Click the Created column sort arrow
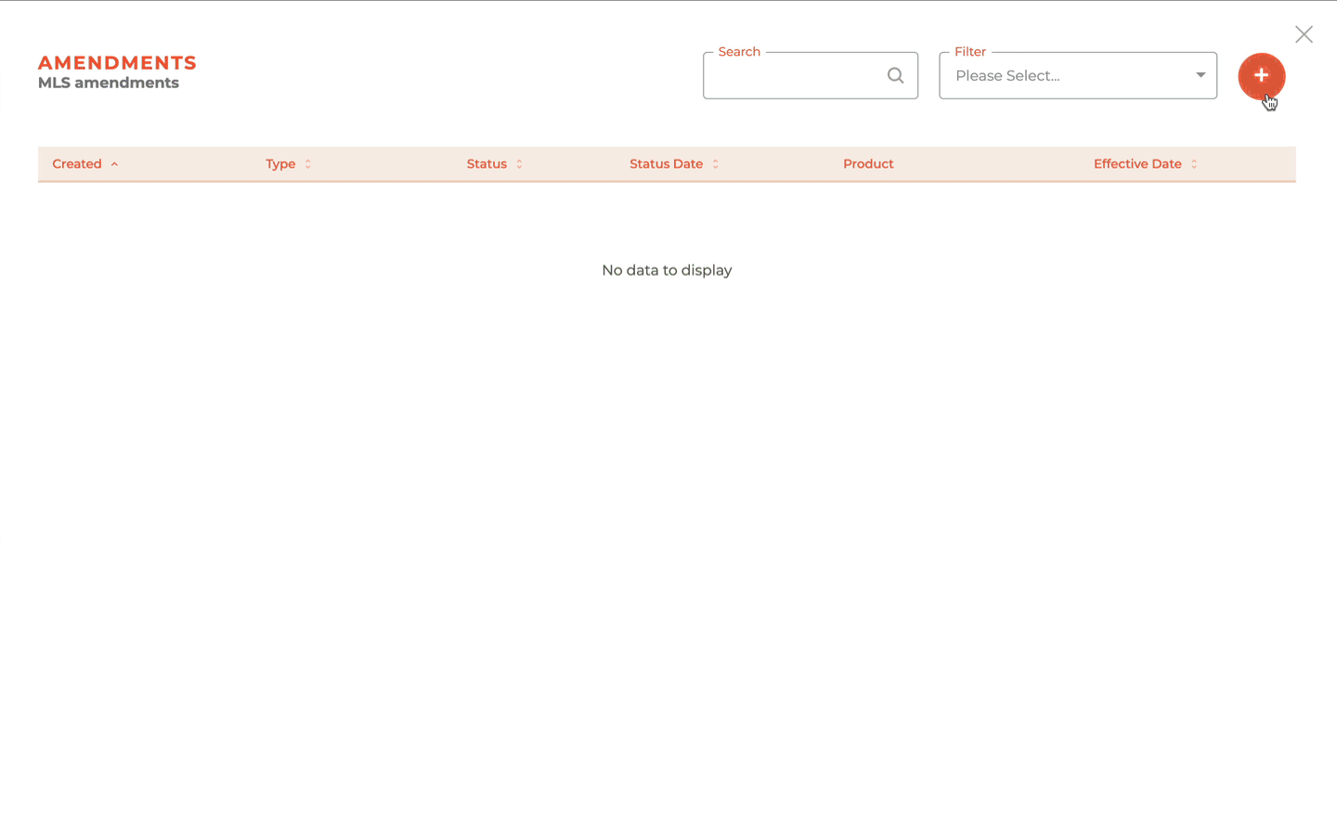The height and width of the screenshot is (835, 1337). 114,164
